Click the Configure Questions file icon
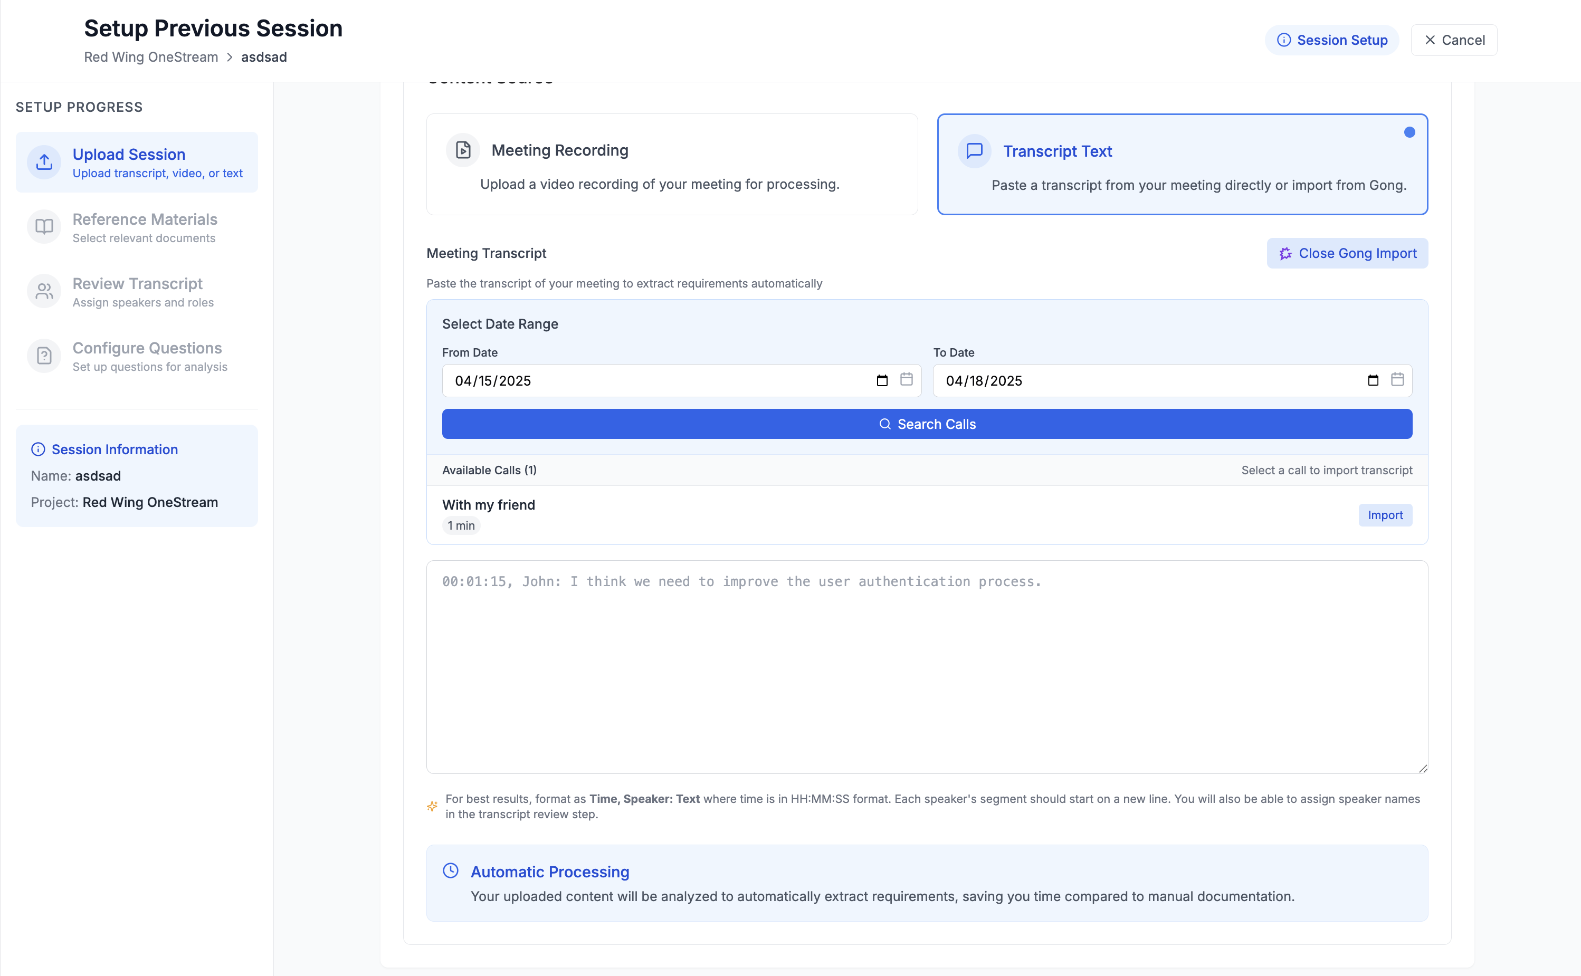 pyautogui.click(x=44, y=356)
